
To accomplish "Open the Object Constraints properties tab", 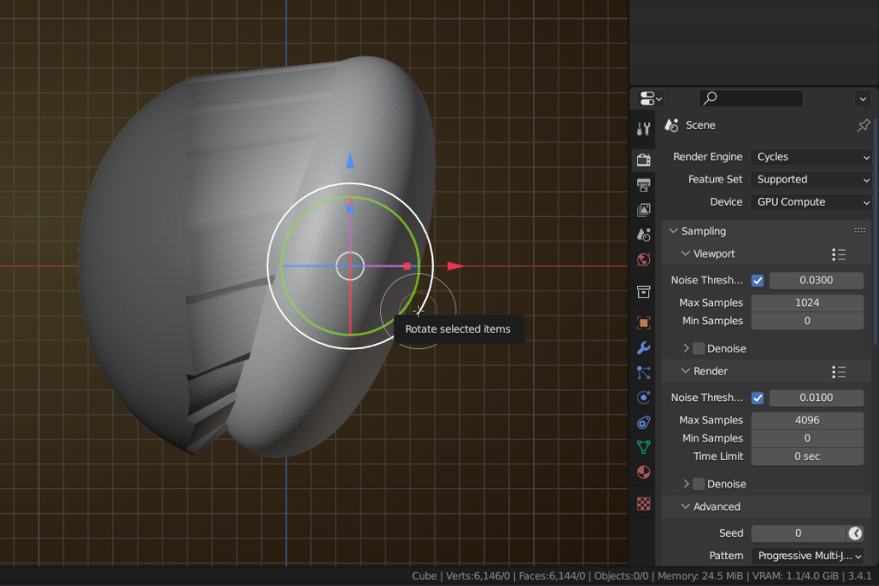I will click(644, 423).
